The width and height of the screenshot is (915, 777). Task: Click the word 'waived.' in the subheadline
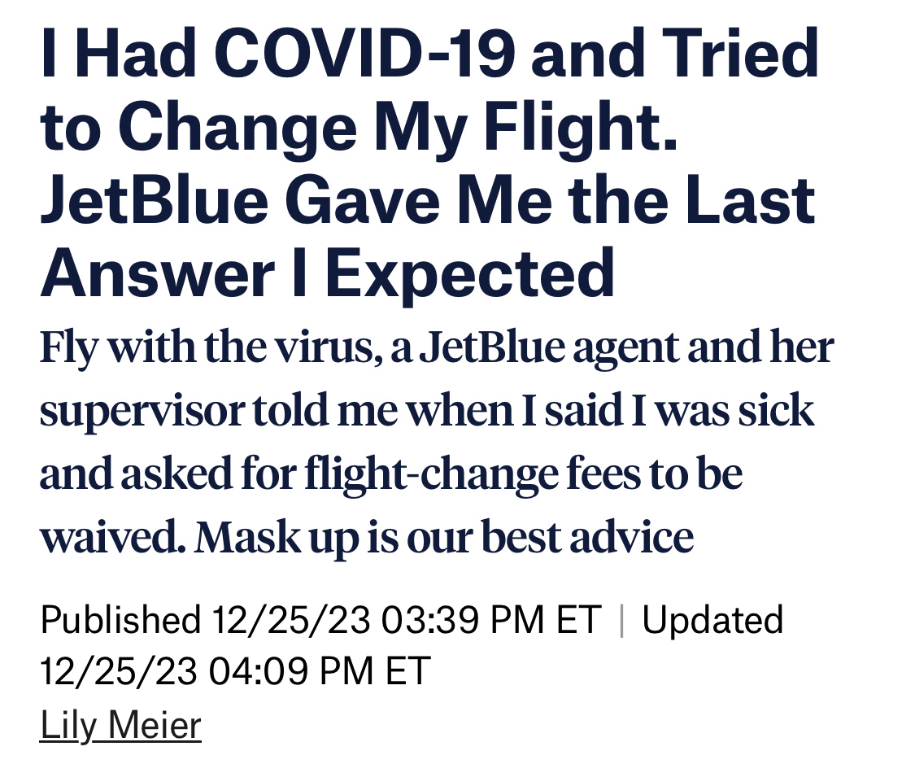pyautogui.click(x=113, y=537)
